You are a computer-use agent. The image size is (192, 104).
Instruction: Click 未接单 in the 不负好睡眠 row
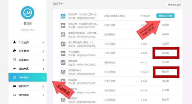165,53
